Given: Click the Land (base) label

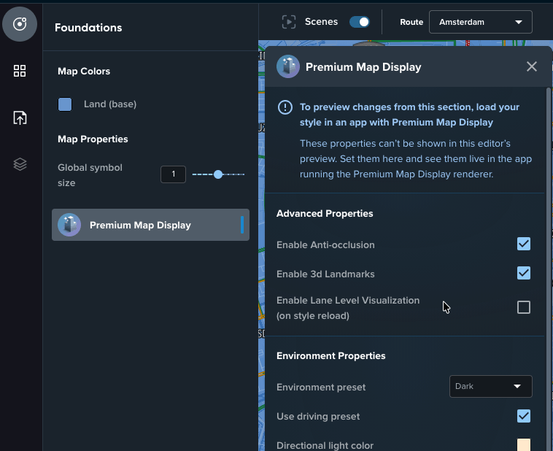Looking at the screenshot, I should click(x=110, y=104).
